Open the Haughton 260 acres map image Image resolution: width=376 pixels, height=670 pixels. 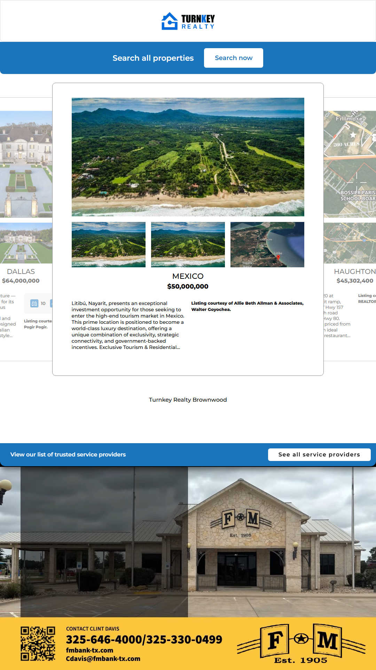pos(350,164)
